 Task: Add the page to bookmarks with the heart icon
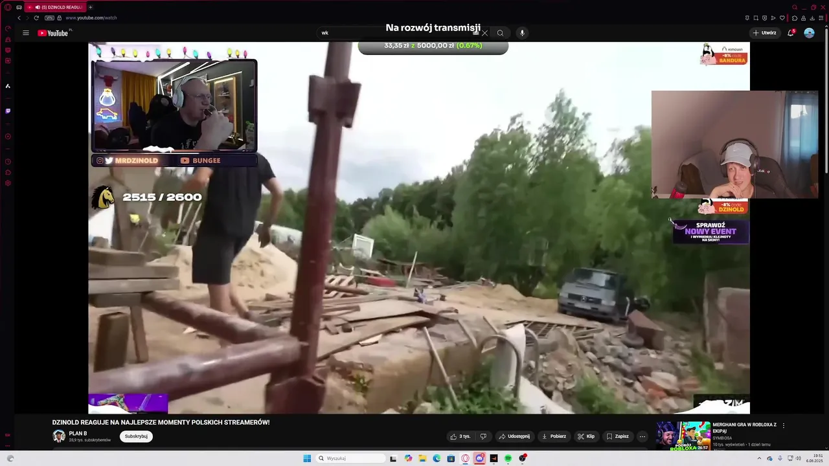pyautogui.click(x=782, y=17)
